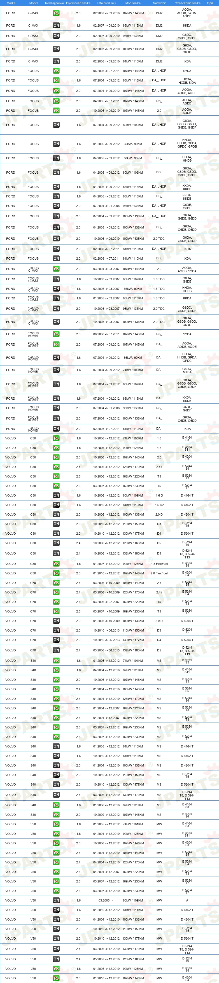Click ON icon in C-MAX 81kW IXDA DM2 row
219x983 pixels.
56,61
